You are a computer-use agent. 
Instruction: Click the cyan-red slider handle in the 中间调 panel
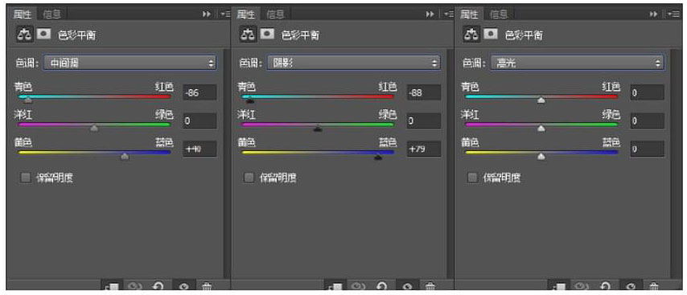[28, 100]
